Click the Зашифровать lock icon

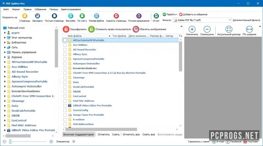(66, 29)
